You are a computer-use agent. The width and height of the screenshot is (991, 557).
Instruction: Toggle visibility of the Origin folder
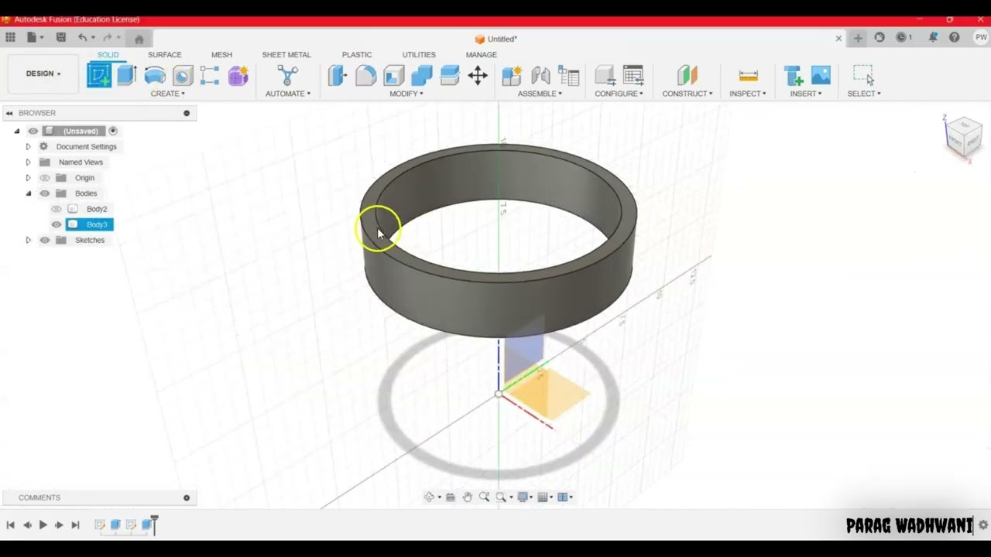45,178
